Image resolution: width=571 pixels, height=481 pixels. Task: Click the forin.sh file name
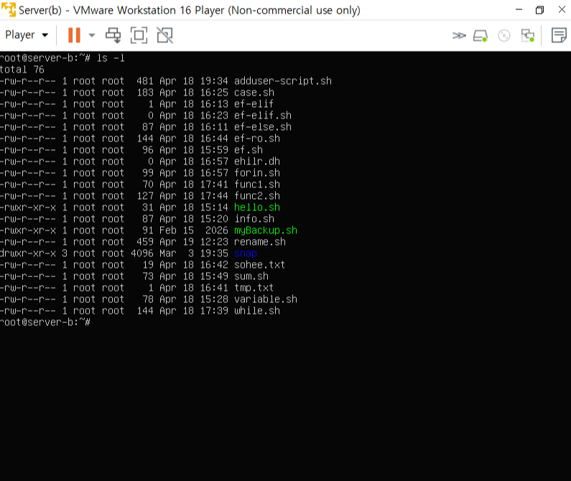click(x=257, y=173)
